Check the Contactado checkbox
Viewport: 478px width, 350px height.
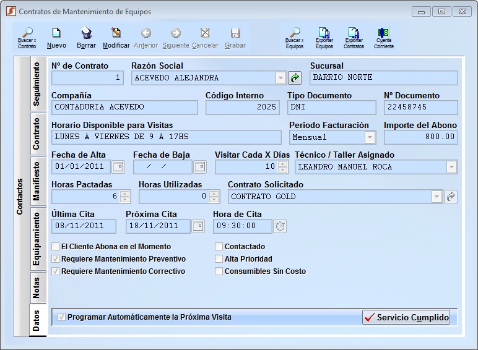(219, 246)
